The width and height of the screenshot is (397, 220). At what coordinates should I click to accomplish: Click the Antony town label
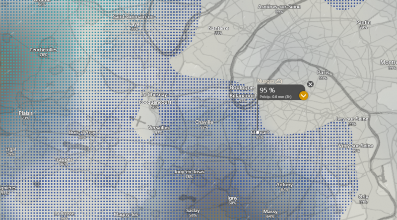284,185
